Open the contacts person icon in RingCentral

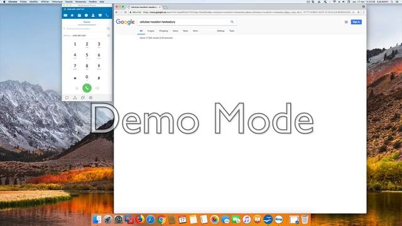click(93, 15)
